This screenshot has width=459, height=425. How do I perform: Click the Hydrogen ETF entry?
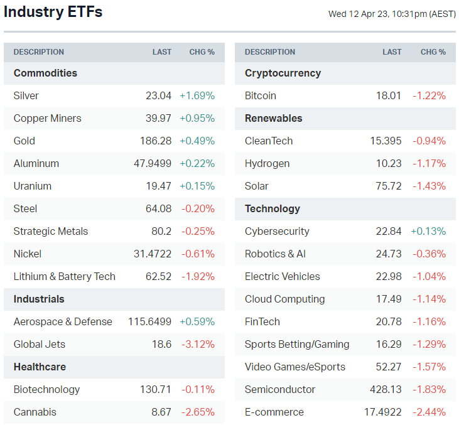[x=267, y=164]
